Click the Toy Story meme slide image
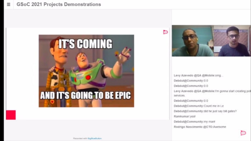This screenshot has width=251, height=141. pyautogui.click(x=86, y=71)
